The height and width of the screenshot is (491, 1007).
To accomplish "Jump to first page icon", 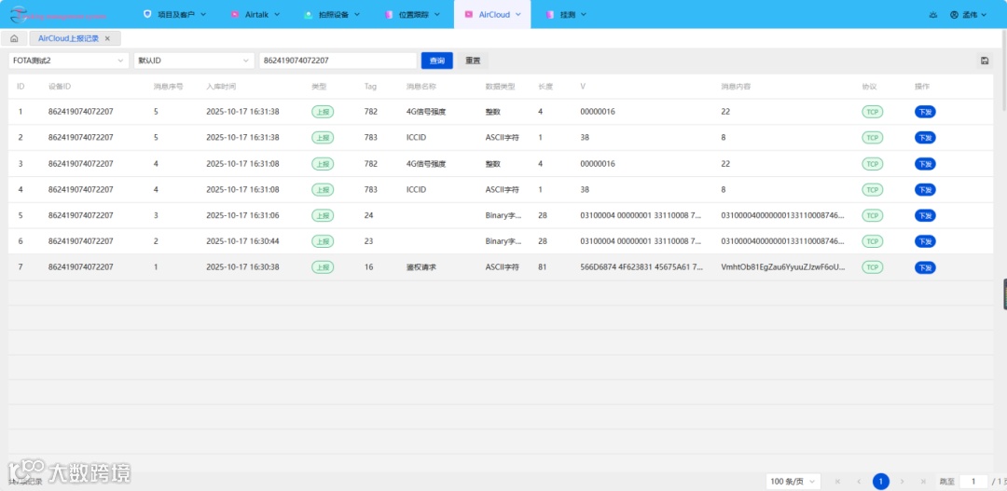I will tap(837, 482).
